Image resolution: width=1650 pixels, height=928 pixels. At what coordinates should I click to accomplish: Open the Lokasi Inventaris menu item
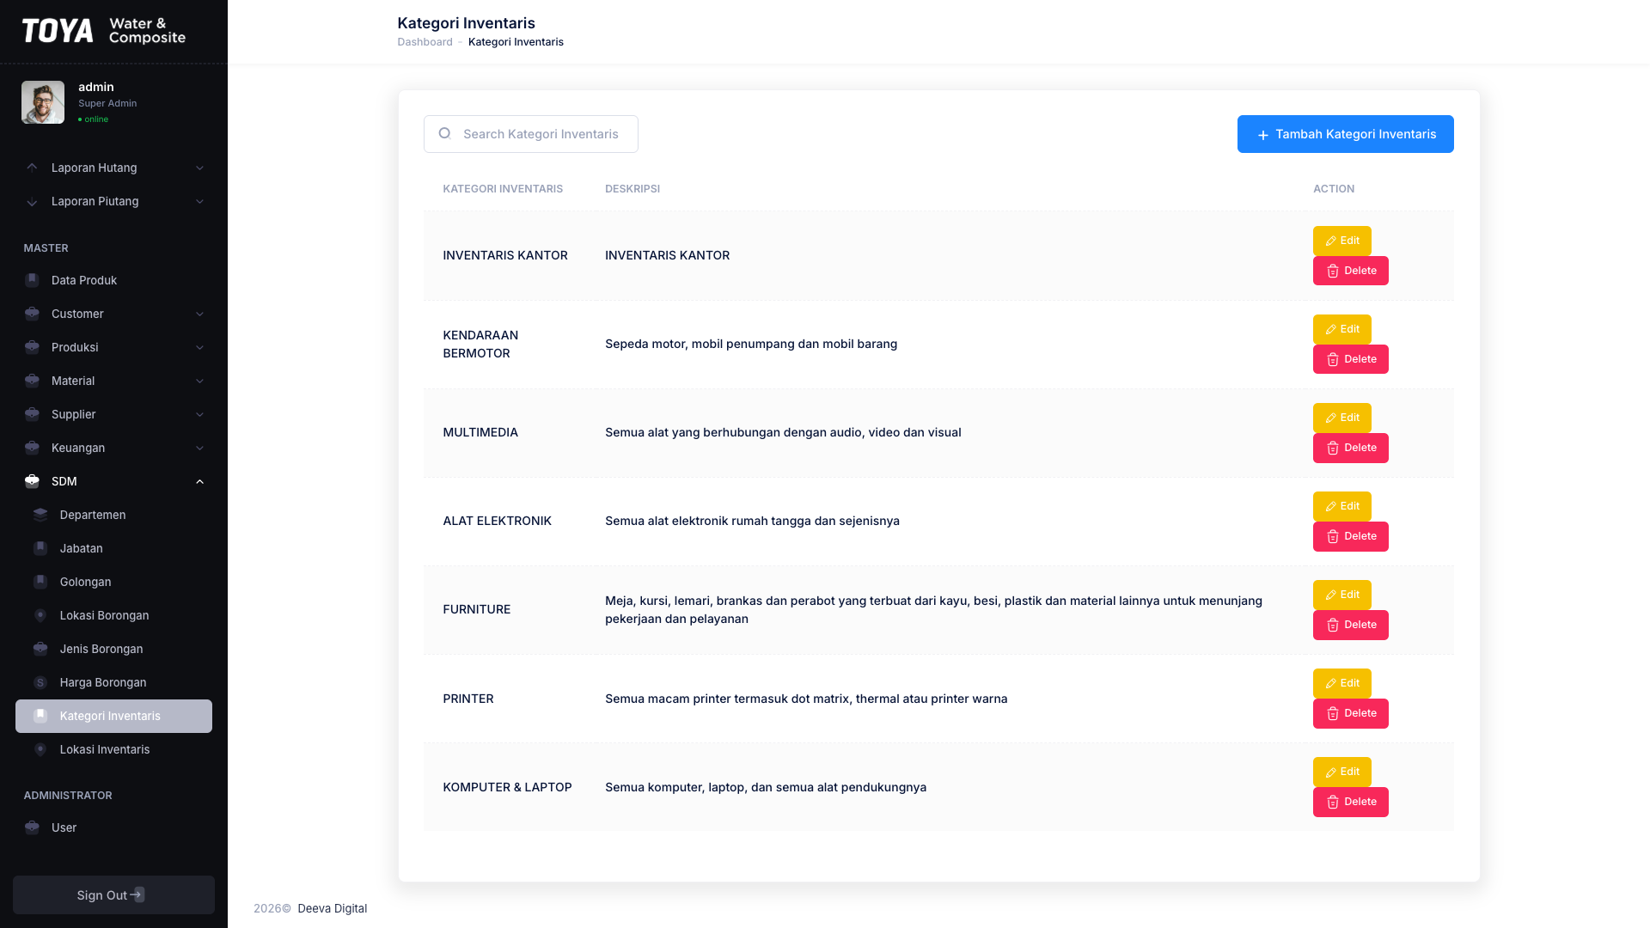(113, 749)
